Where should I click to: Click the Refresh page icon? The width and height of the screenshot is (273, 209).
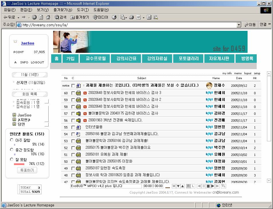tap(41, 17)
